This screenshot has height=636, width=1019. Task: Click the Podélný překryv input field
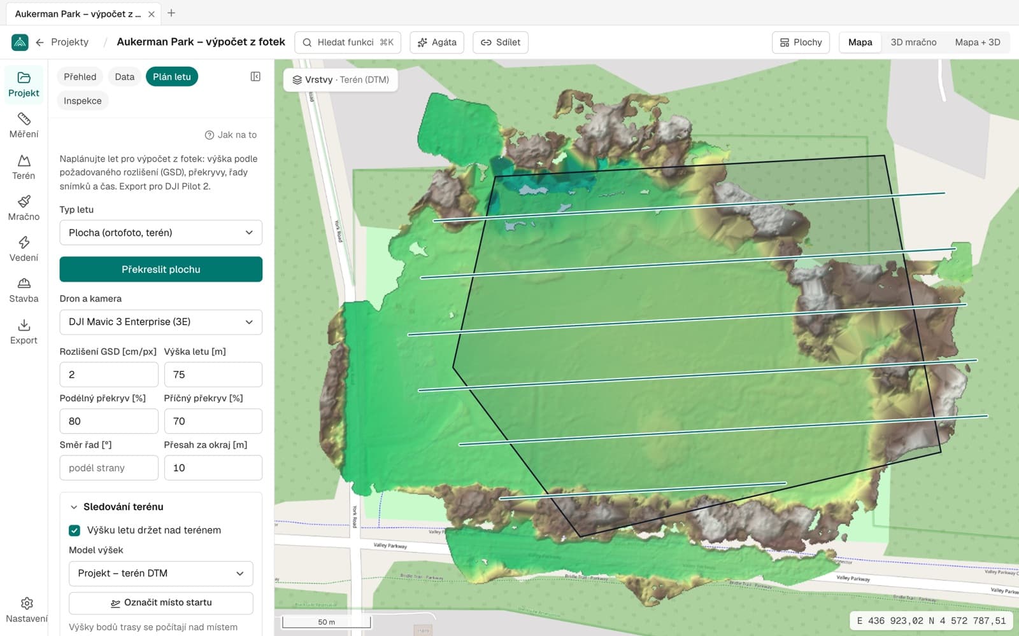coord(109,421)
